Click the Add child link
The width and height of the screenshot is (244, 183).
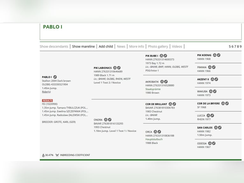point(106,47)
